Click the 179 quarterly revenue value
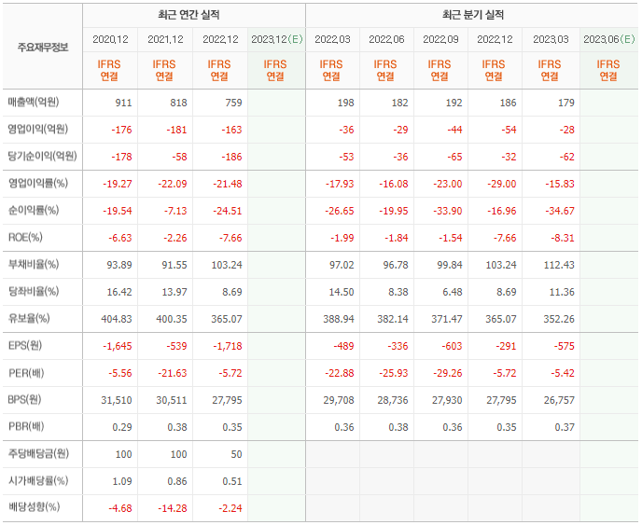The height and width of the screenshot is (525, 642). coord(566,103)
